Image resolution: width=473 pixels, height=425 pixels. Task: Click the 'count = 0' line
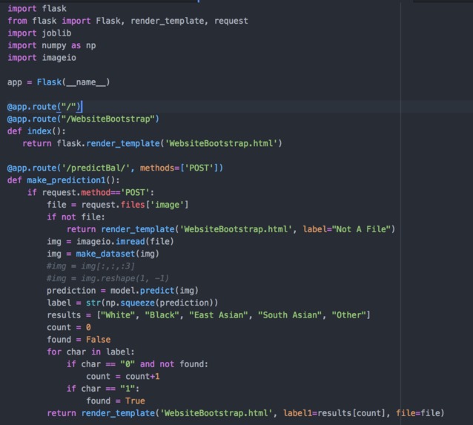pos(69,327)
